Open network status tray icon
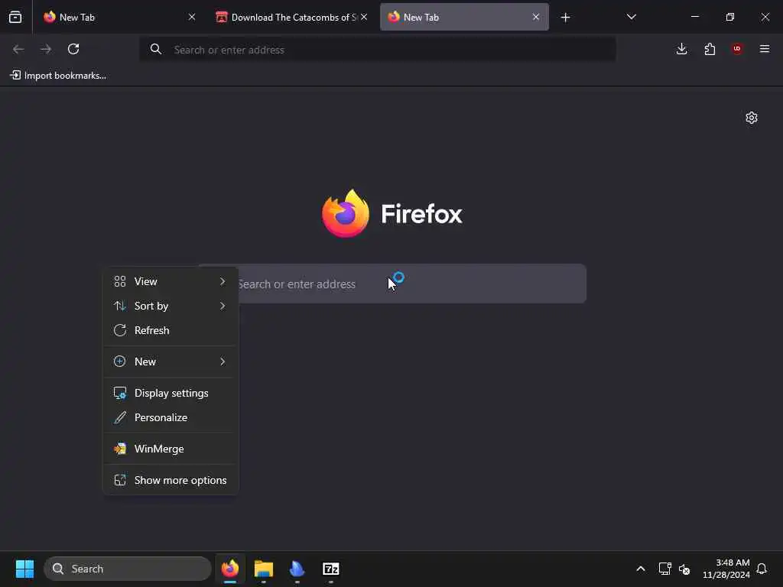 (x=664, y=569)
